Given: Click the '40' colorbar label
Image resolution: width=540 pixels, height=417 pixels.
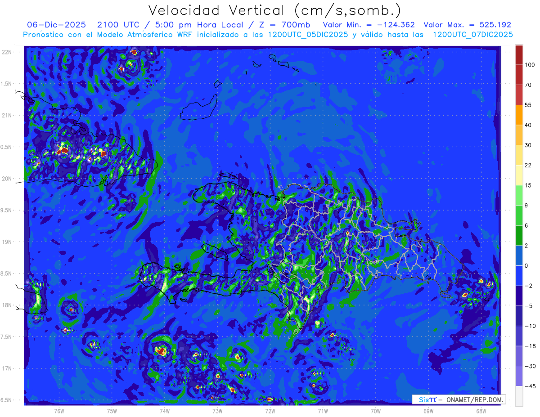Looking at the screenshot, I should point(529,125).
